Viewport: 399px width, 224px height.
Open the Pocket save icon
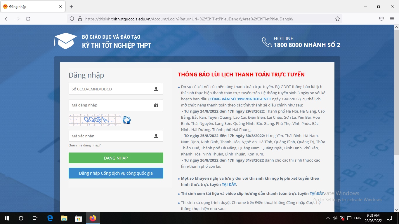click(x=381, y=19)
